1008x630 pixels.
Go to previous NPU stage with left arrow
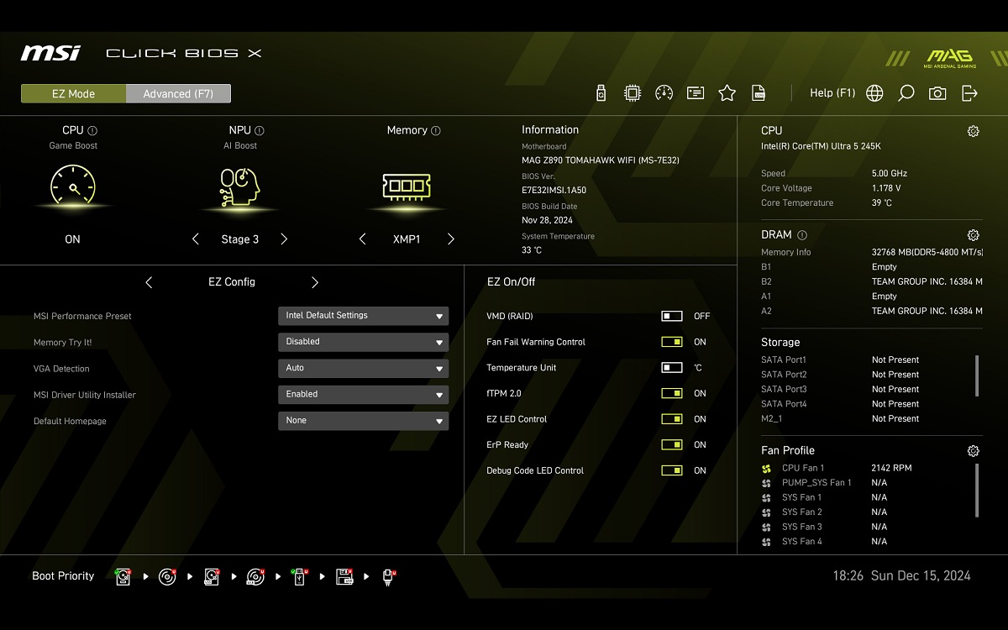(x=196, y=239)
